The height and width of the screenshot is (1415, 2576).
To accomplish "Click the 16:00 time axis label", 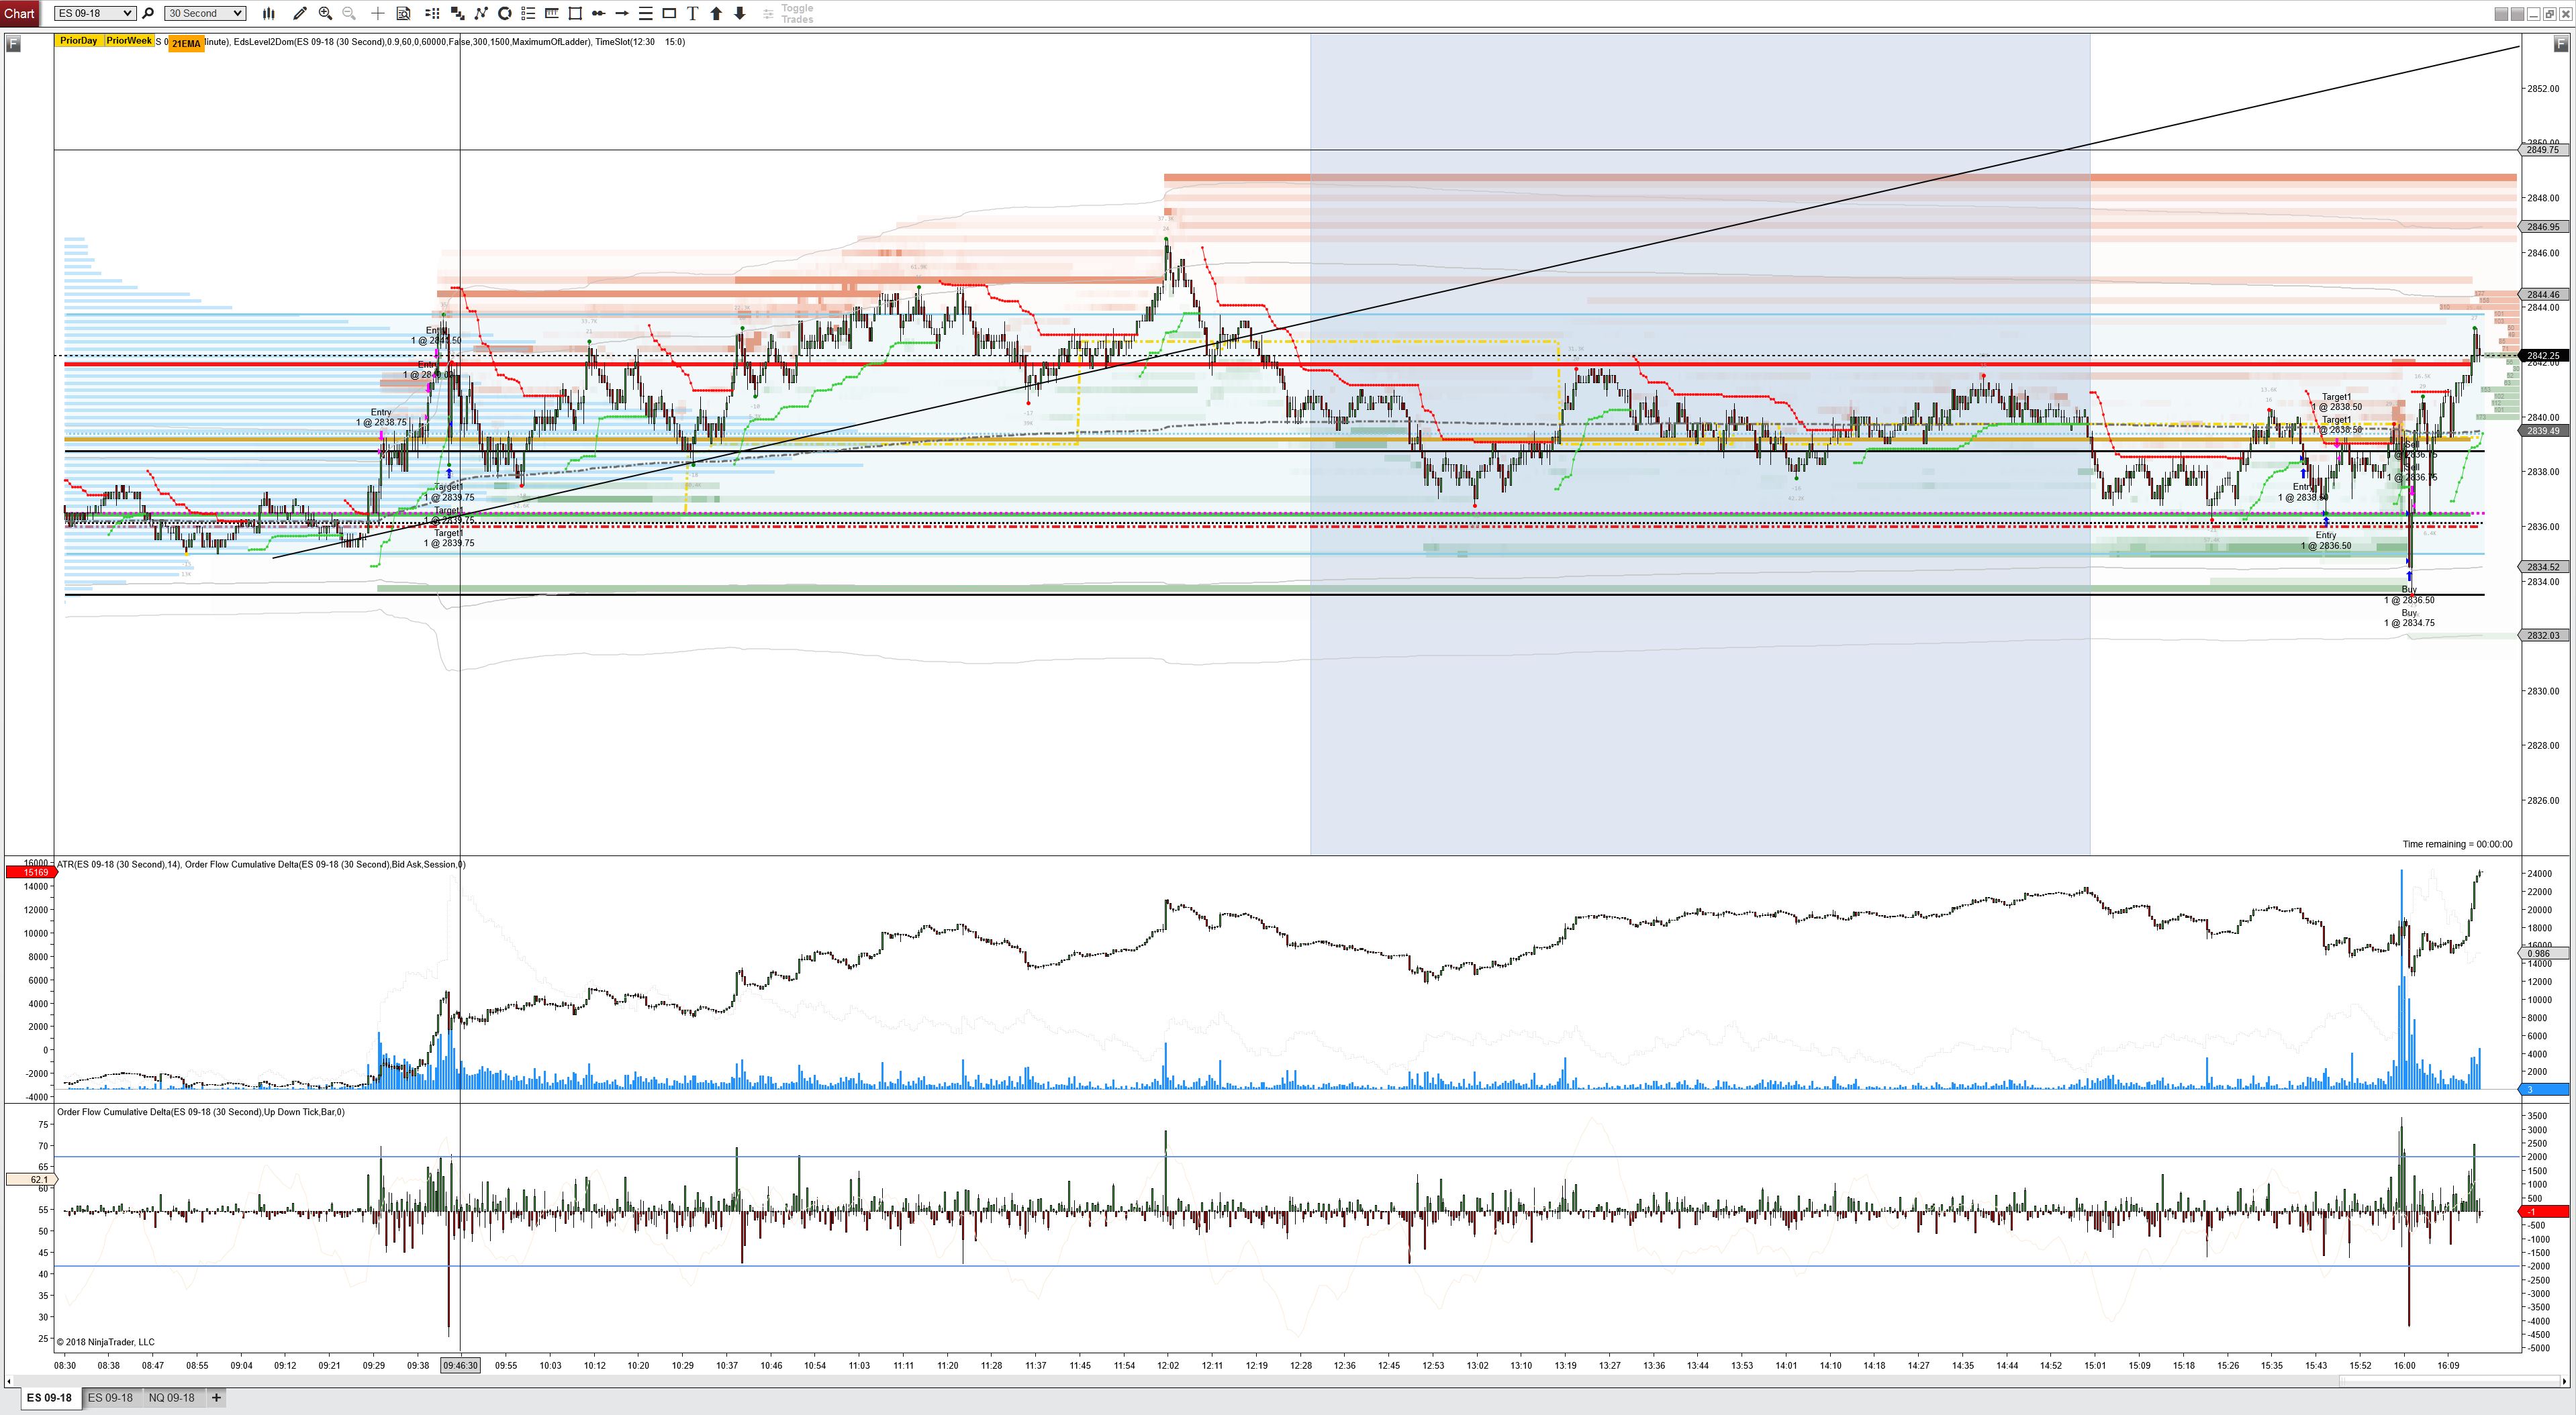I will [x=2405, y=1365].
